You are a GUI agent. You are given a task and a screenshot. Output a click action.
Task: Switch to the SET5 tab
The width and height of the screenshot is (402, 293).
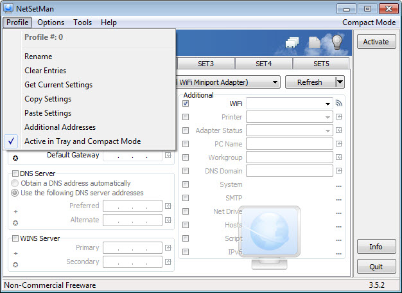click(321, 64)
